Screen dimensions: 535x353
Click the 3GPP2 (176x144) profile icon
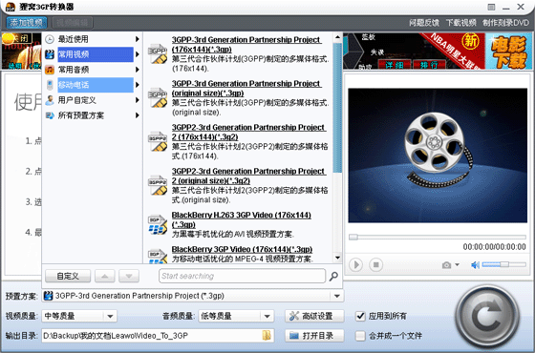(158, 141)
